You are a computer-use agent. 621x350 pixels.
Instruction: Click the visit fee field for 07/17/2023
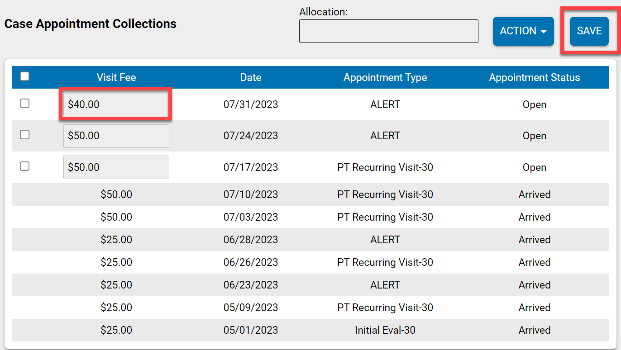click(x=115, y=167)
